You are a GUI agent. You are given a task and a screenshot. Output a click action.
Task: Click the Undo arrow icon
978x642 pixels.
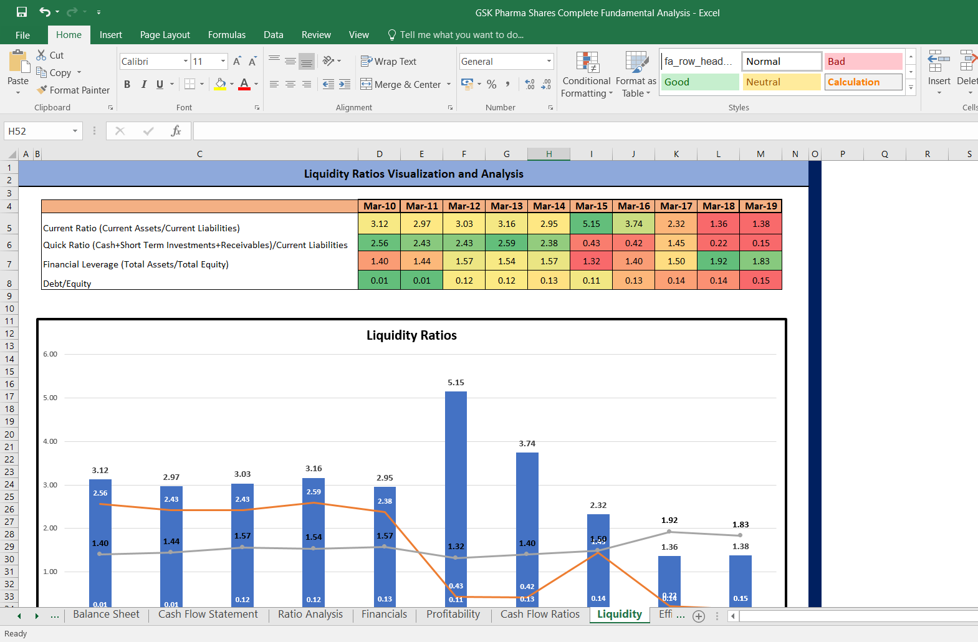pyautogui.click(x=45, y=12)
